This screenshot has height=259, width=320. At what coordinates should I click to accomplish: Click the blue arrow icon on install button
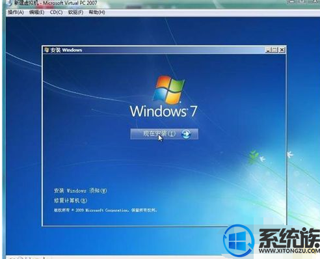pyautogui.click(x=186, y=134)
